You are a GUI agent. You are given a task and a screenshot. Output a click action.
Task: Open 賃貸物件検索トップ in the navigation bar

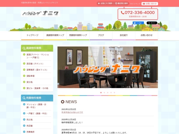coord(55,35)
